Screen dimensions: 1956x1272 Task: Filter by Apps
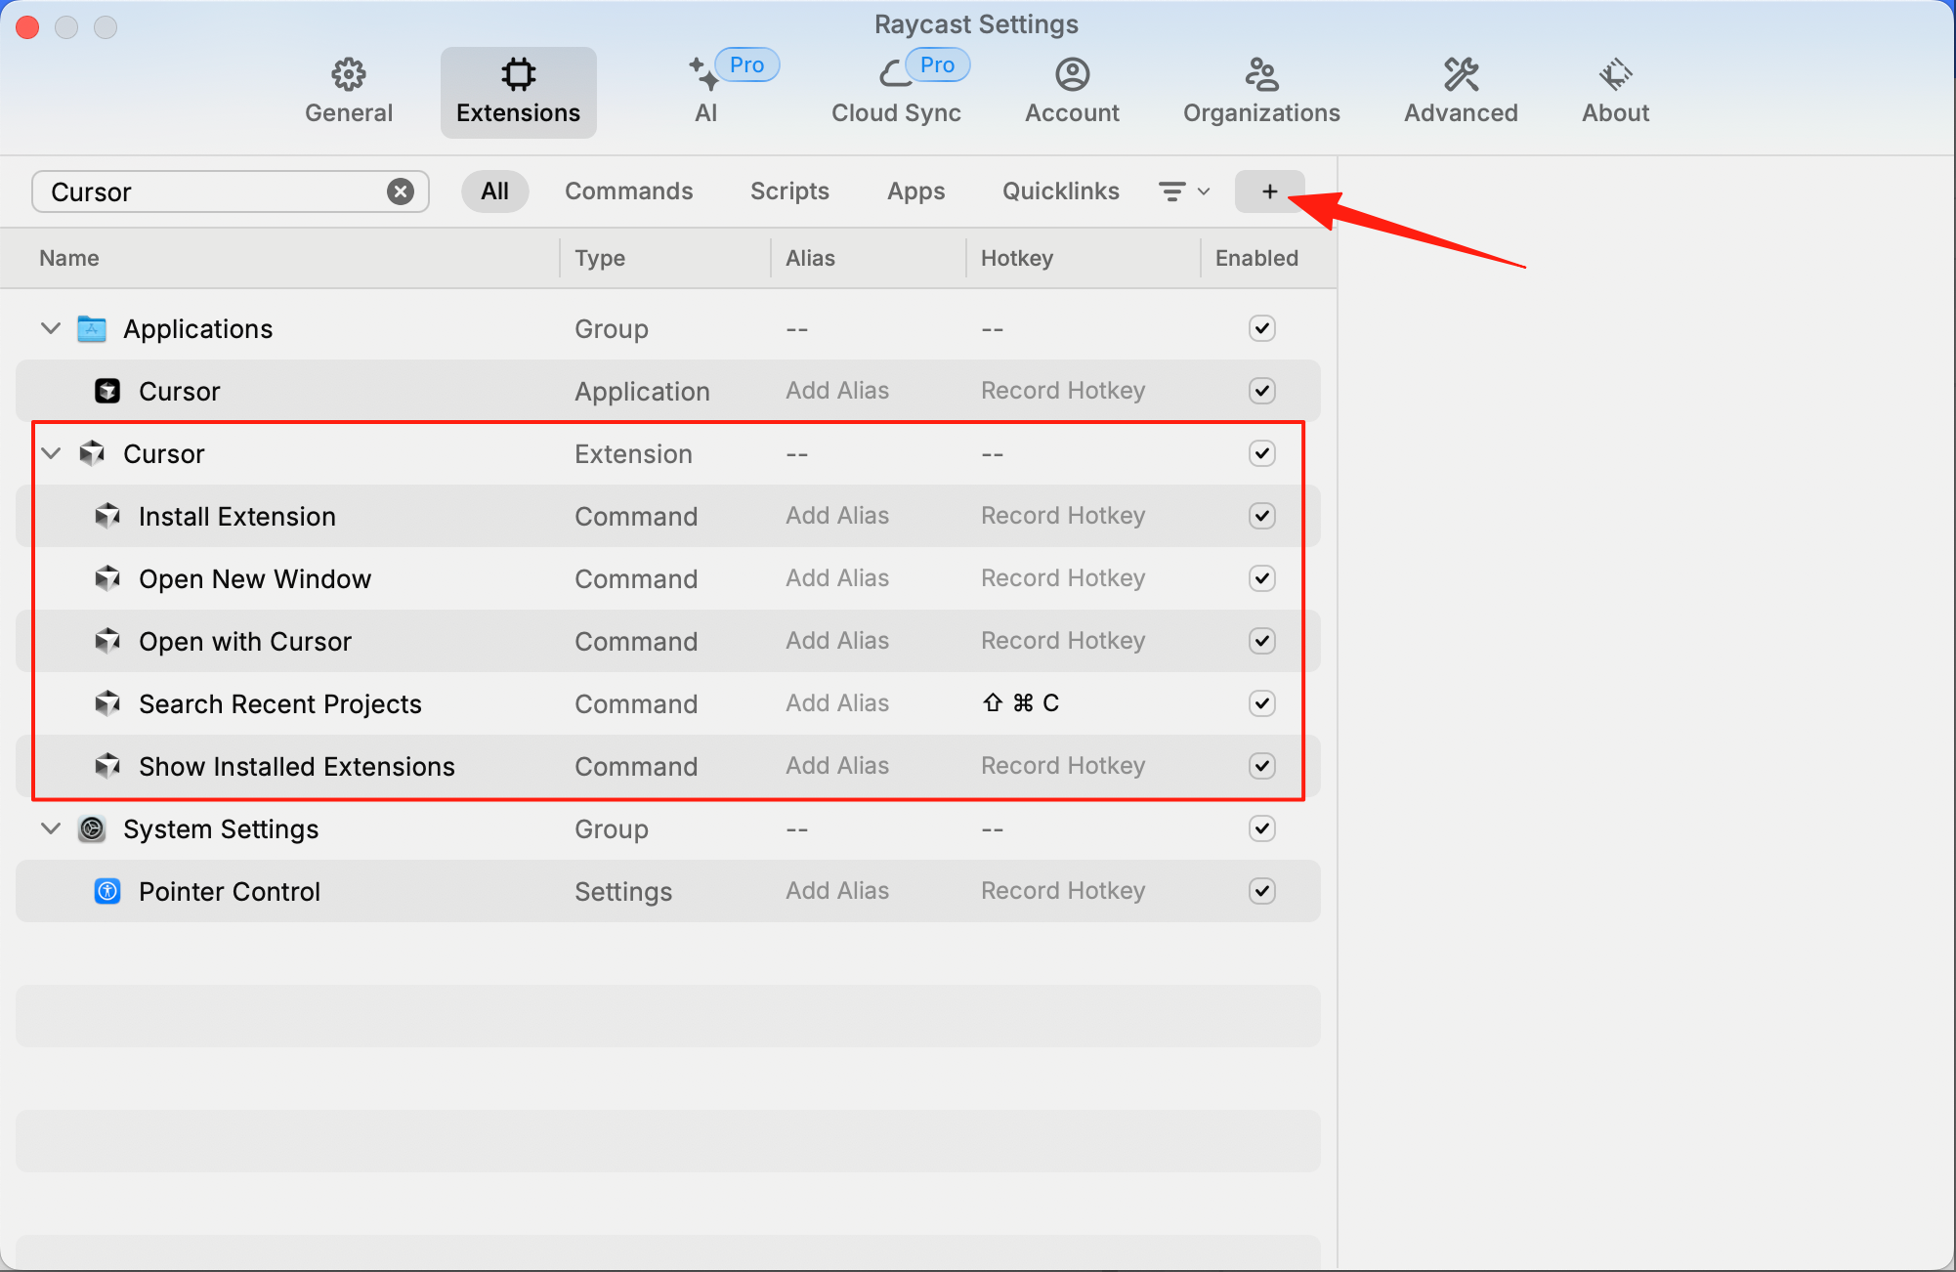[915, 191]
